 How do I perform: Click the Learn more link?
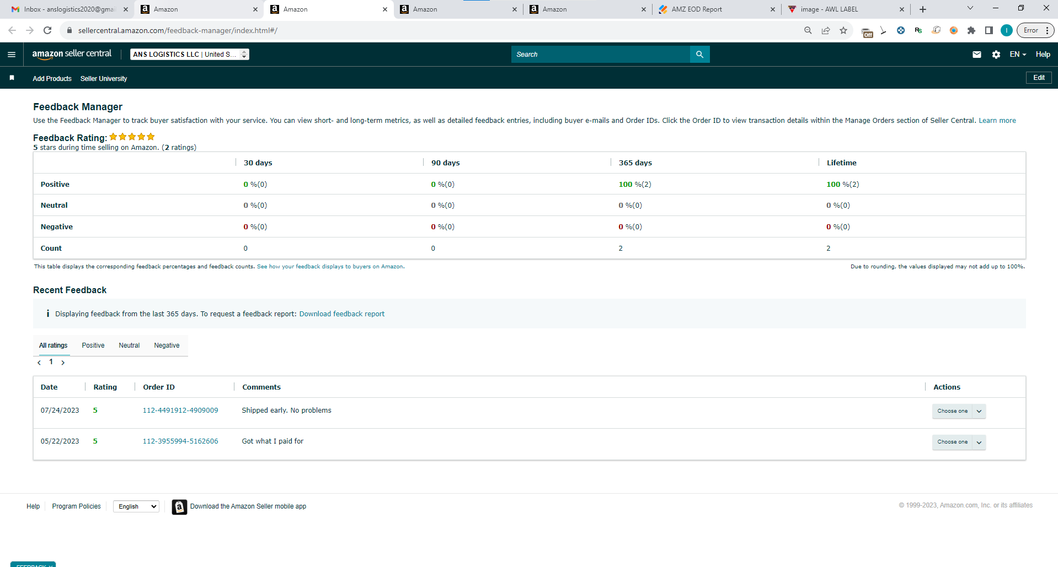coord(997,121)
